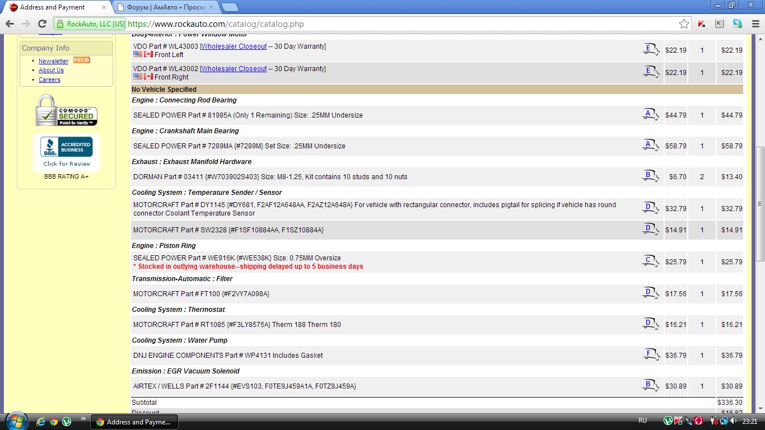This screenshot has height=430, width=765.
Task: Click the RSS feed icon beside Newsletter
Action: point(81,60)
